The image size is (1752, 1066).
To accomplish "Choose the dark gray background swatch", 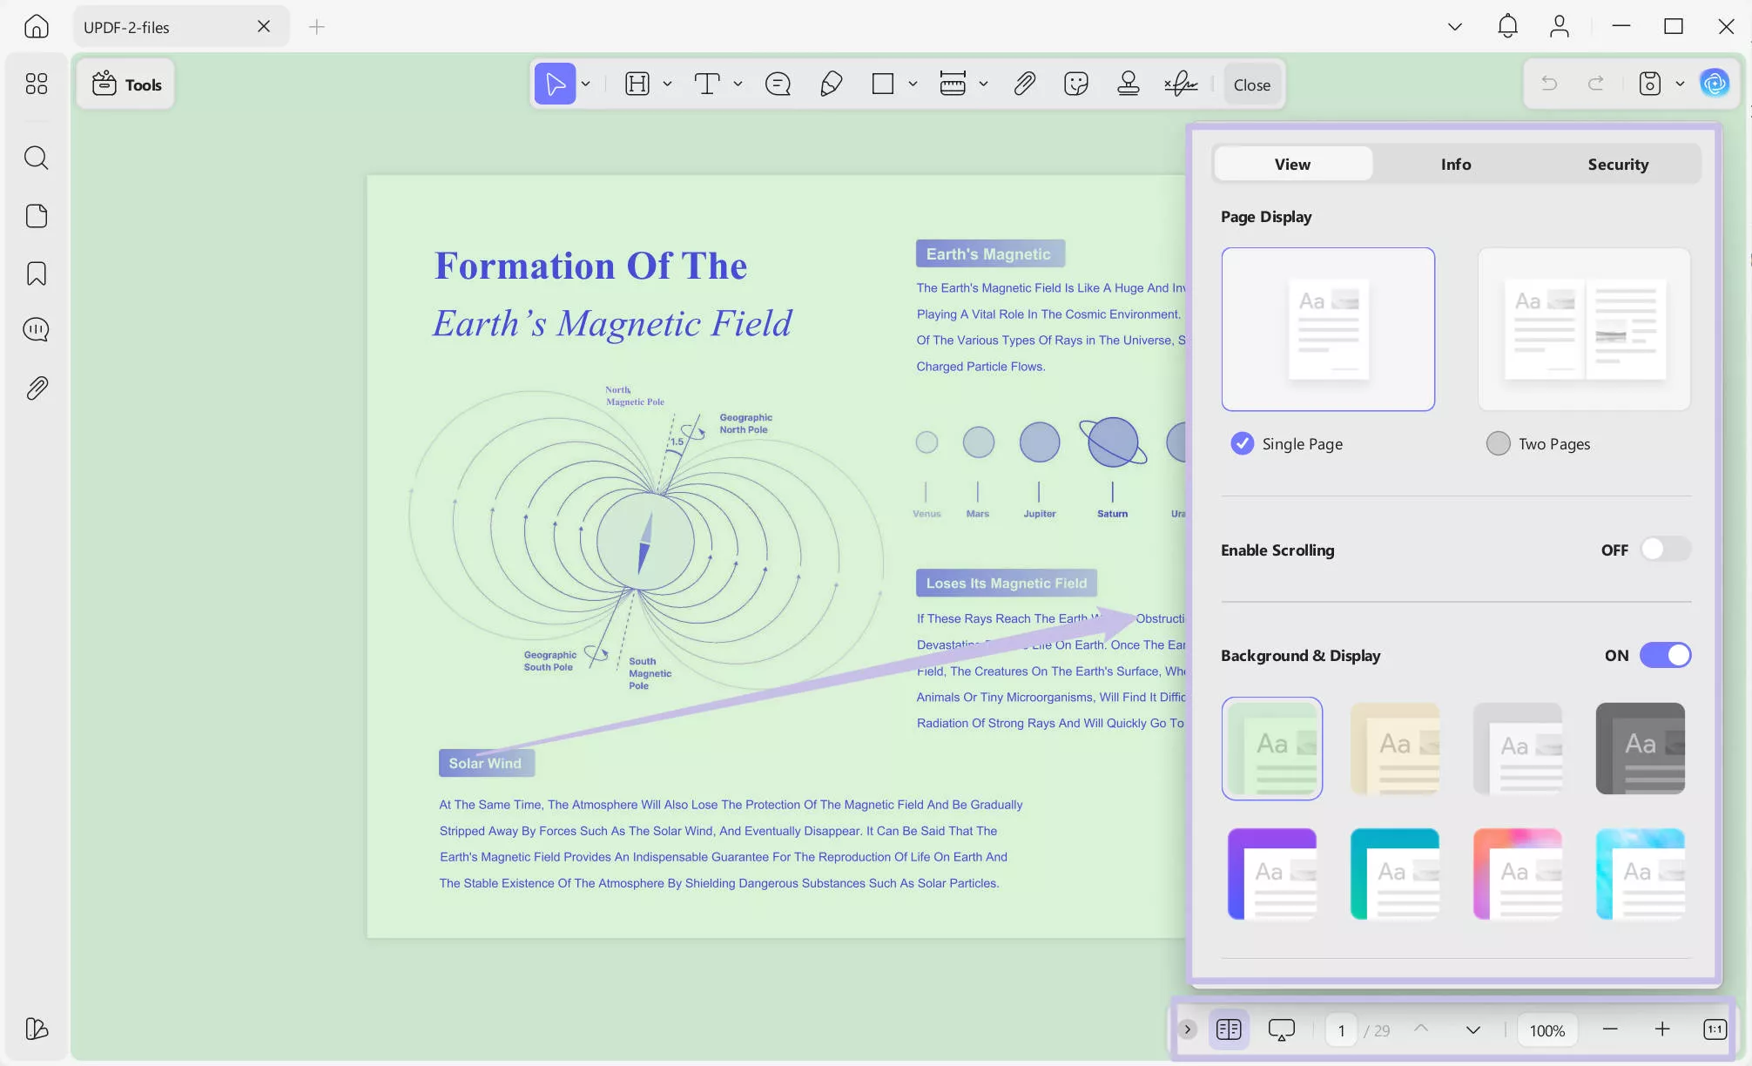I will coord(1641,748).
